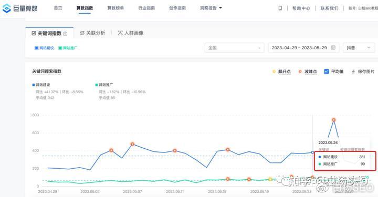378x197 pixels.
Task: Click the yellow surge marker on green line
Action: (270, 179)
